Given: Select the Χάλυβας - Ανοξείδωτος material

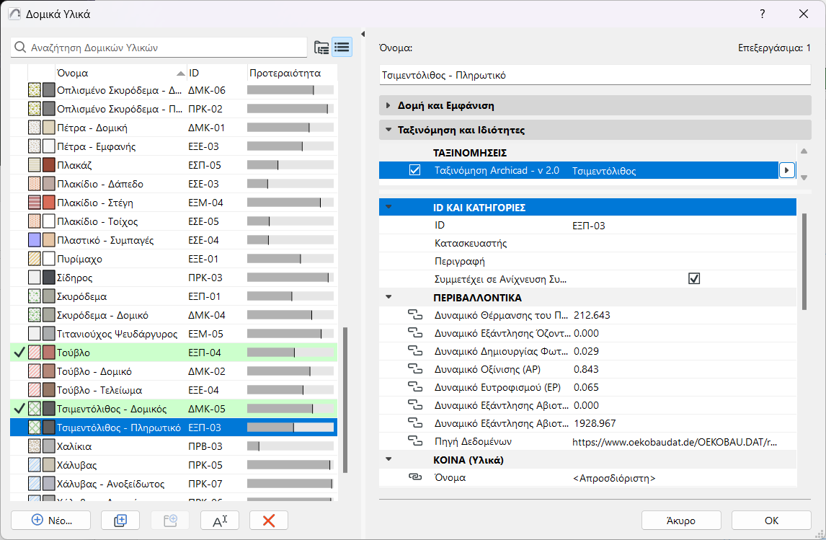Looking at the screenshot, I should 174,484.
